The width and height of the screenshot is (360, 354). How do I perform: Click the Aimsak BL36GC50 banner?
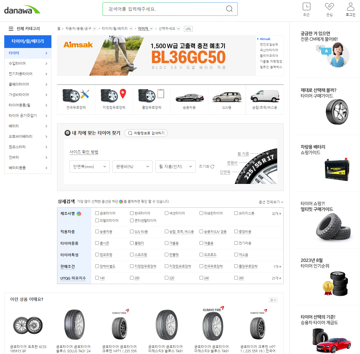(x=156, y=56)
